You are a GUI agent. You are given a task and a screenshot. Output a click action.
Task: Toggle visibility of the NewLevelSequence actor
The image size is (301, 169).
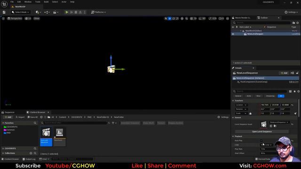click(233, 34)
